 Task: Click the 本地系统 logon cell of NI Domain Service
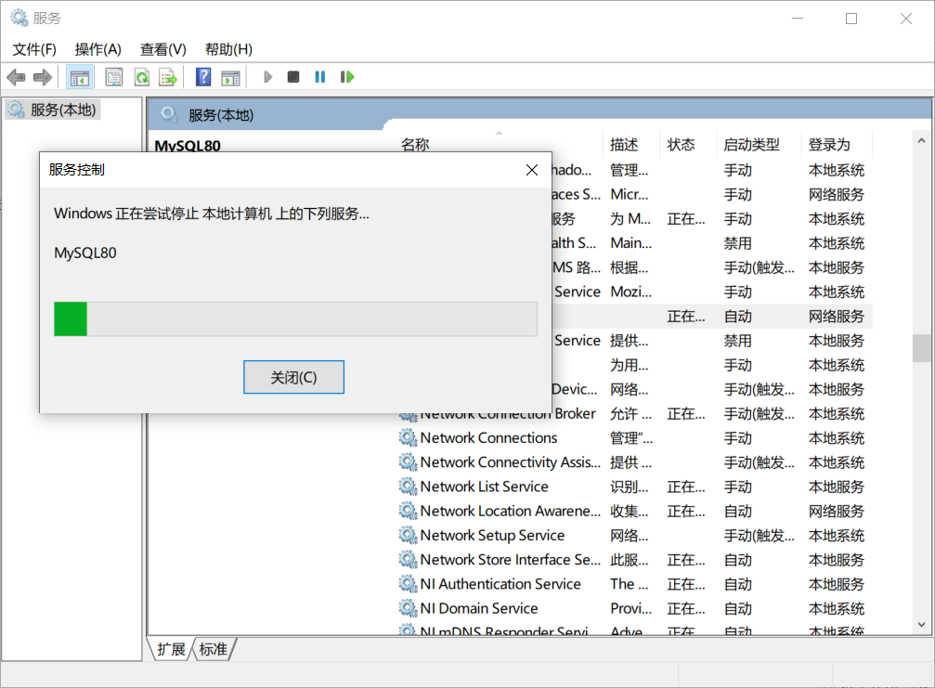(836, 609)
